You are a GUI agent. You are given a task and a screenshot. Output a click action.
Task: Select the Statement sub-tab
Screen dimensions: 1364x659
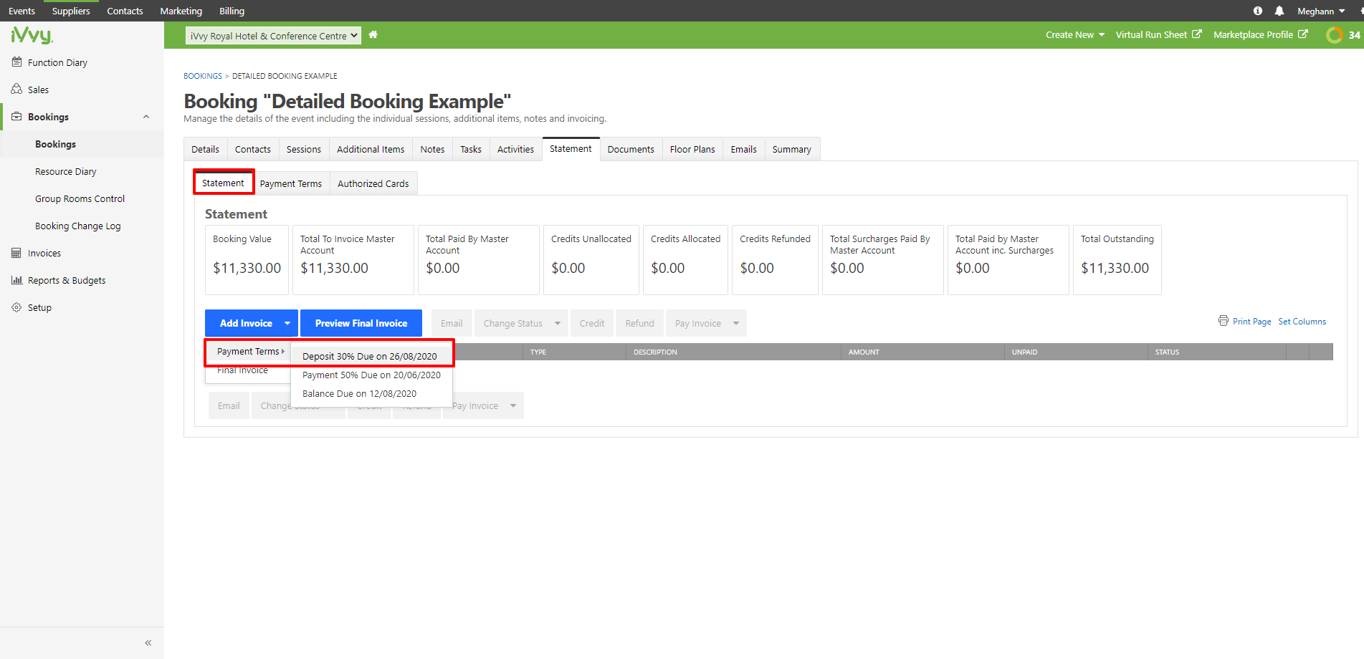(223, 183)
